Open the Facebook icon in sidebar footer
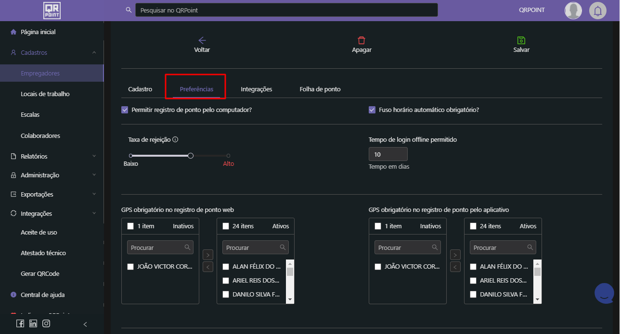 click(x=20, y=323)
